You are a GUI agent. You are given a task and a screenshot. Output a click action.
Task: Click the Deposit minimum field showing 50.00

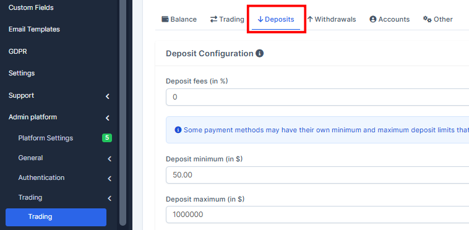(x=317, y=175)
